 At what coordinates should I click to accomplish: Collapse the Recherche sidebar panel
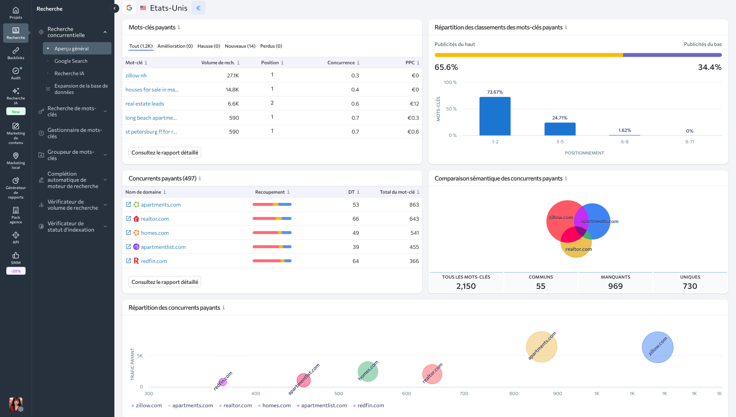coord(115,8)
